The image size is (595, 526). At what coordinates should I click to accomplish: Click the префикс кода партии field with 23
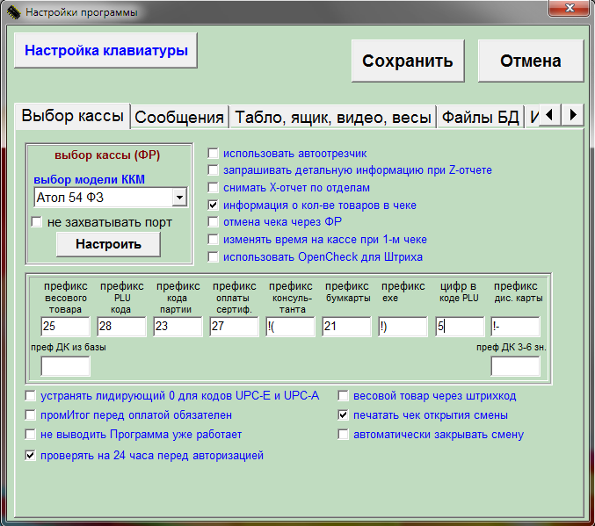[x=178, y=326]
